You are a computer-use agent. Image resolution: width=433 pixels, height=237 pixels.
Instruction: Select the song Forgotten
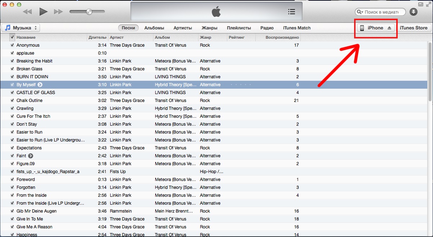(x=26, y=187)
